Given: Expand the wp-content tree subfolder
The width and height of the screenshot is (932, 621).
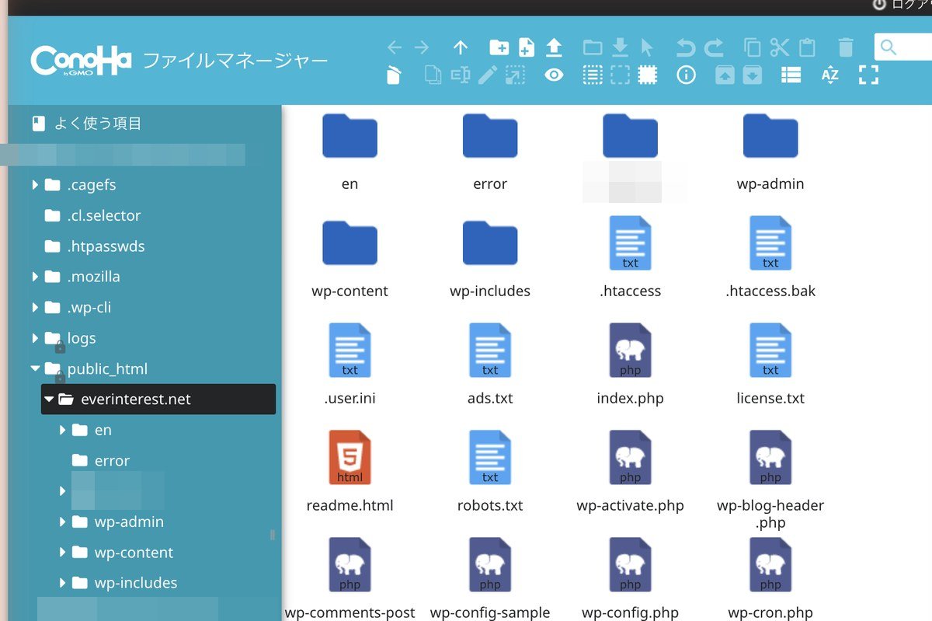Looking at the screenshot, I should click(63, 553).
